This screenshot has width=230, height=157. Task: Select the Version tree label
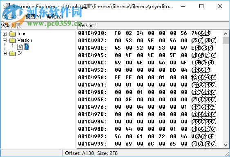pos(25,40)
